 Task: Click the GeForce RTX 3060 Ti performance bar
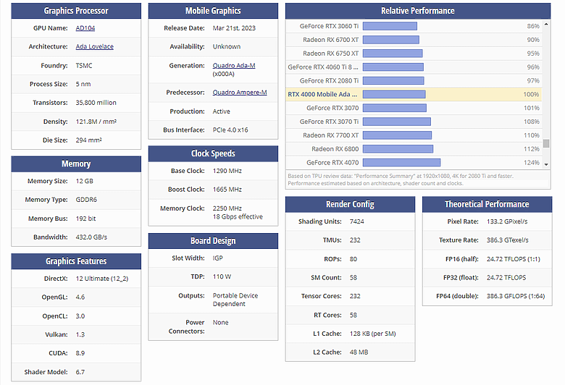click(390, 26)
